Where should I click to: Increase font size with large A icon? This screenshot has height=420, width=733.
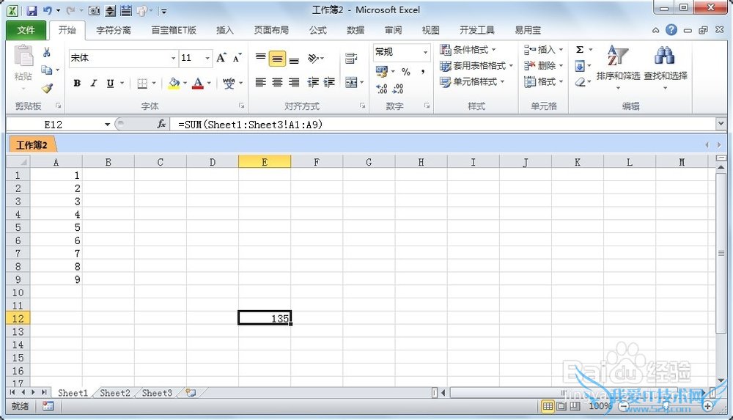tap(221, 58)
